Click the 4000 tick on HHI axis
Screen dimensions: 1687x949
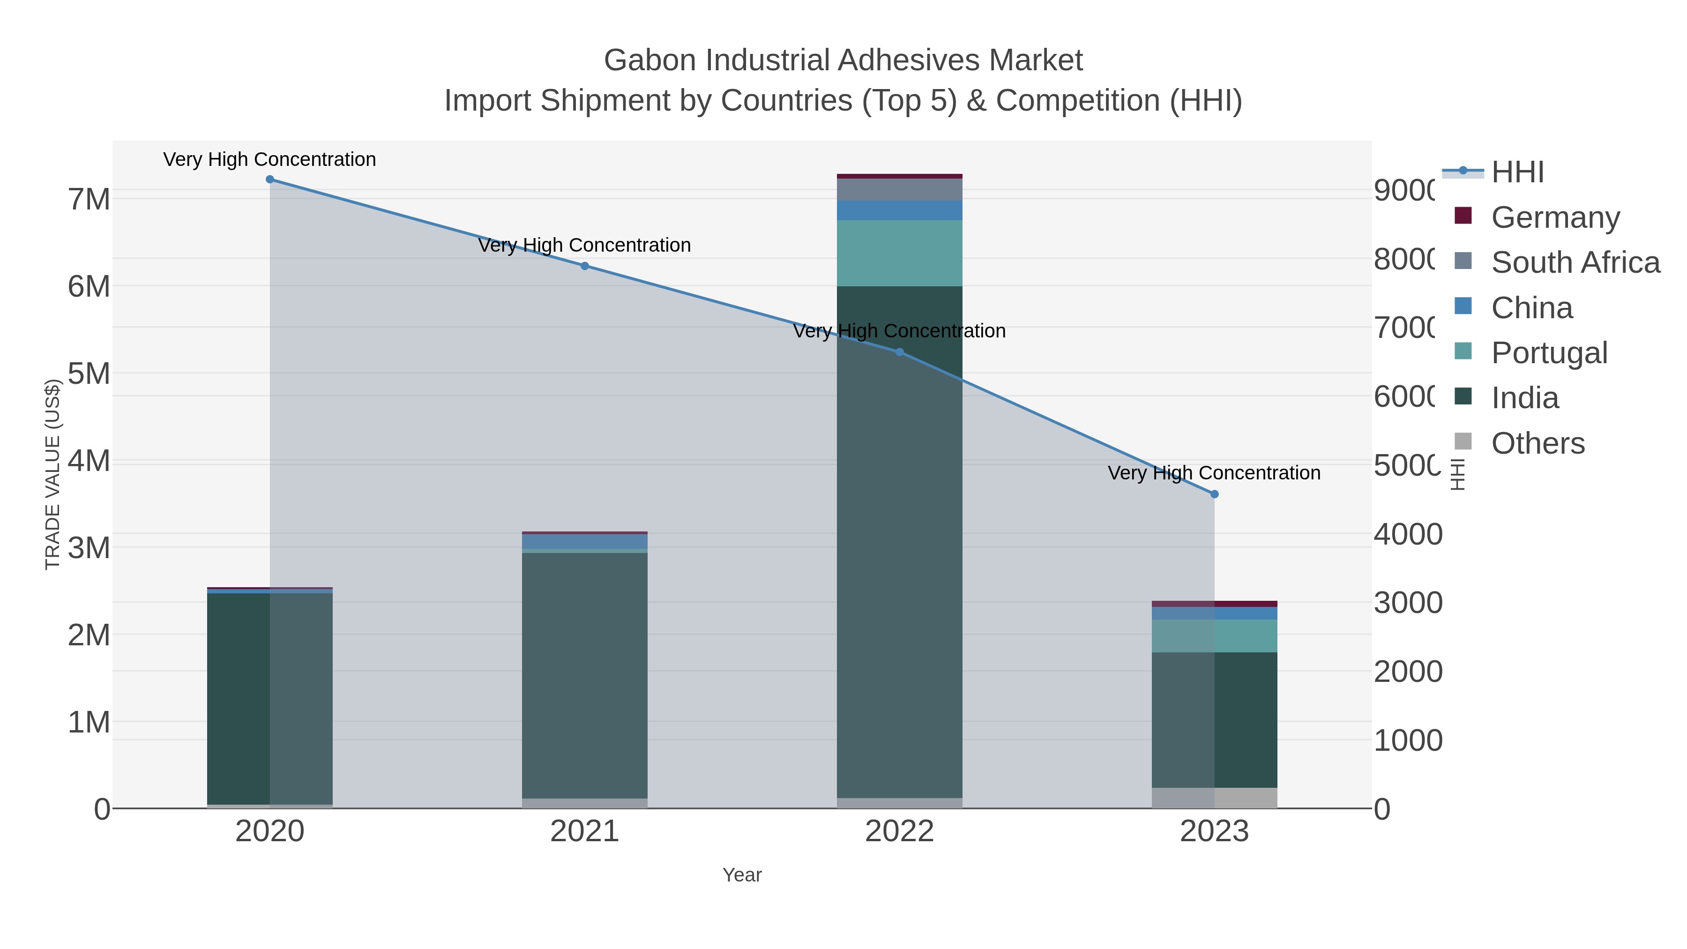pyautogui.click(x=1408, y=534)
